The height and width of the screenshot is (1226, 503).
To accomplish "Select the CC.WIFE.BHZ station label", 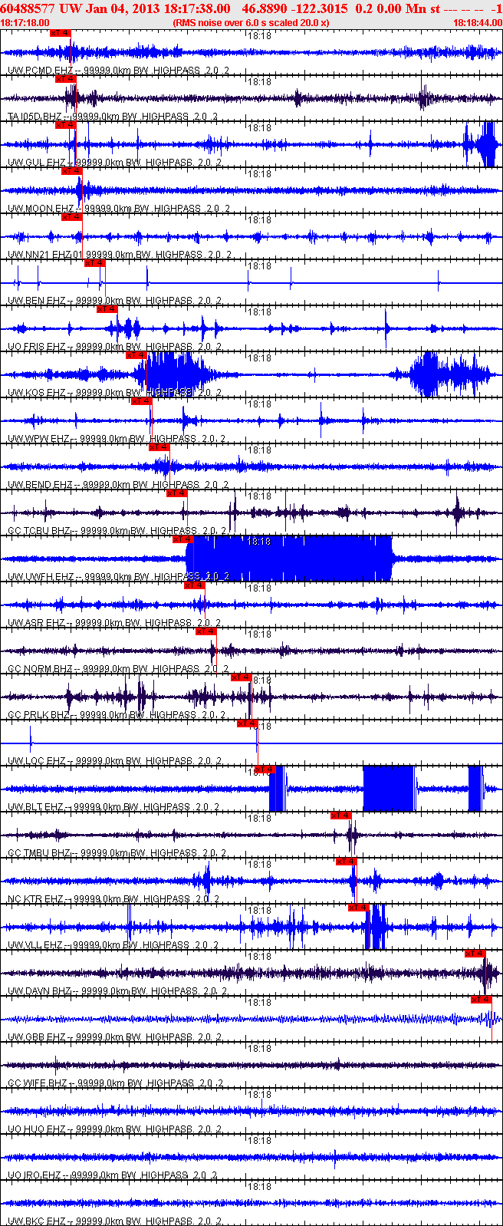I will (x=117, y=1083).
